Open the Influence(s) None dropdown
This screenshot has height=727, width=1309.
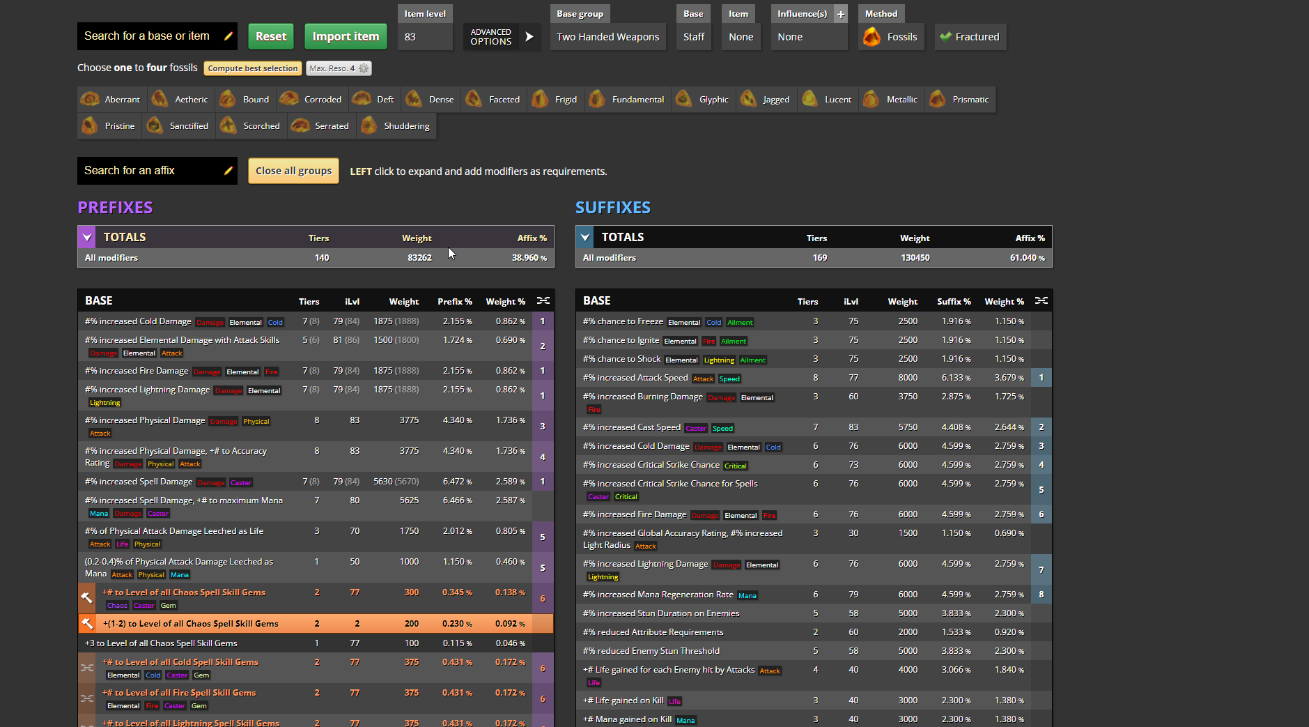(x=809, y=37)
